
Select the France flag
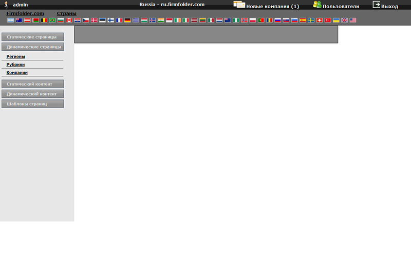pos(119,20)
